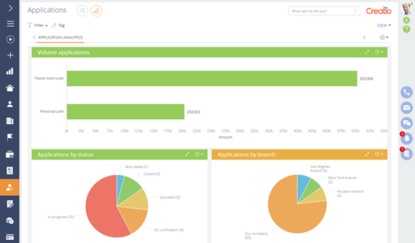Click the Tag button

pyautogui.click(x=58, y=26)
